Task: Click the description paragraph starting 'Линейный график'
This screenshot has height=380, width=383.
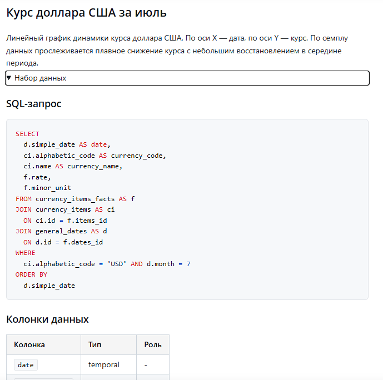Action: (177, 51)
